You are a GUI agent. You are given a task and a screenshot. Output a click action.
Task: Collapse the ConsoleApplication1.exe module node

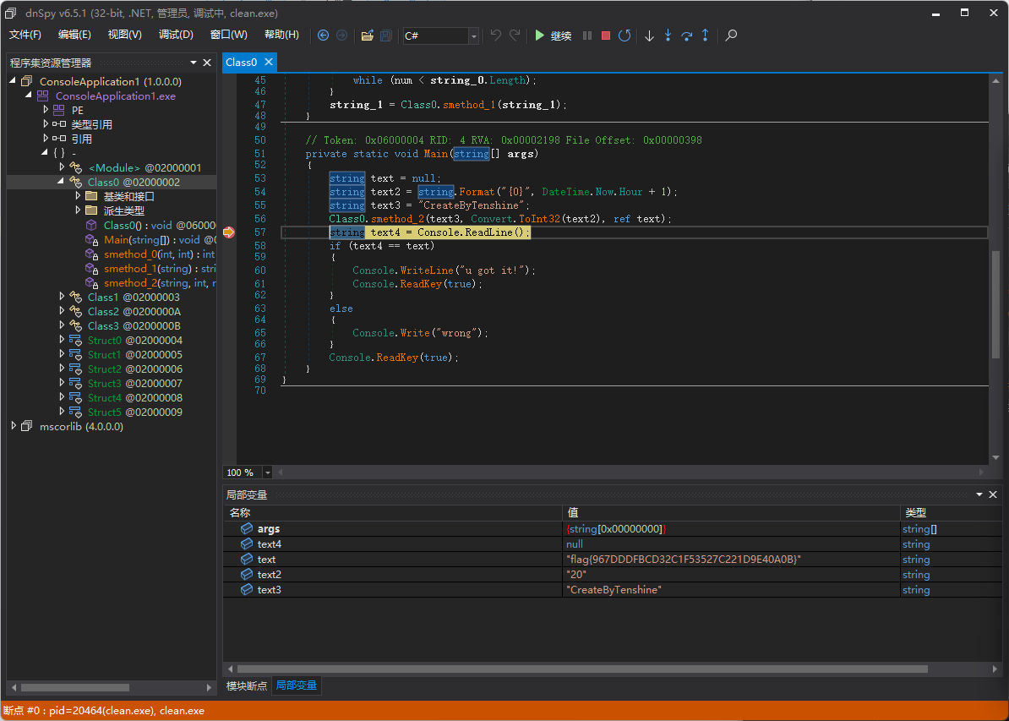pos(29,96)
